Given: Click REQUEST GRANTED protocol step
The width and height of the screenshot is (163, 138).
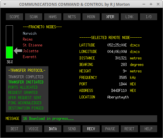Looking at the screenshot, I should 23,93.
